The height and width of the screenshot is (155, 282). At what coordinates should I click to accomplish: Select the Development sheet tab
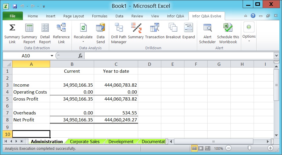click(121, 142)
